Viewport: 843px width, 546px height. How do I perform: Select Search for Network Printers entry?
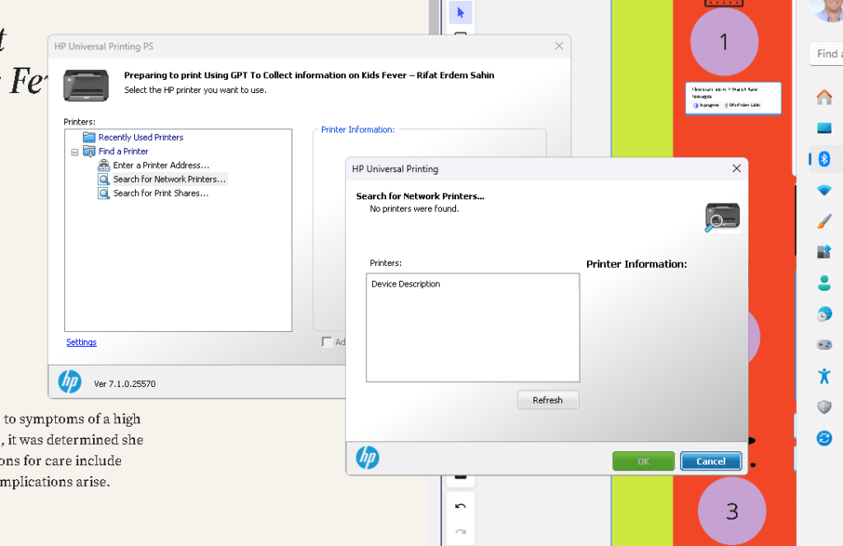162,180
